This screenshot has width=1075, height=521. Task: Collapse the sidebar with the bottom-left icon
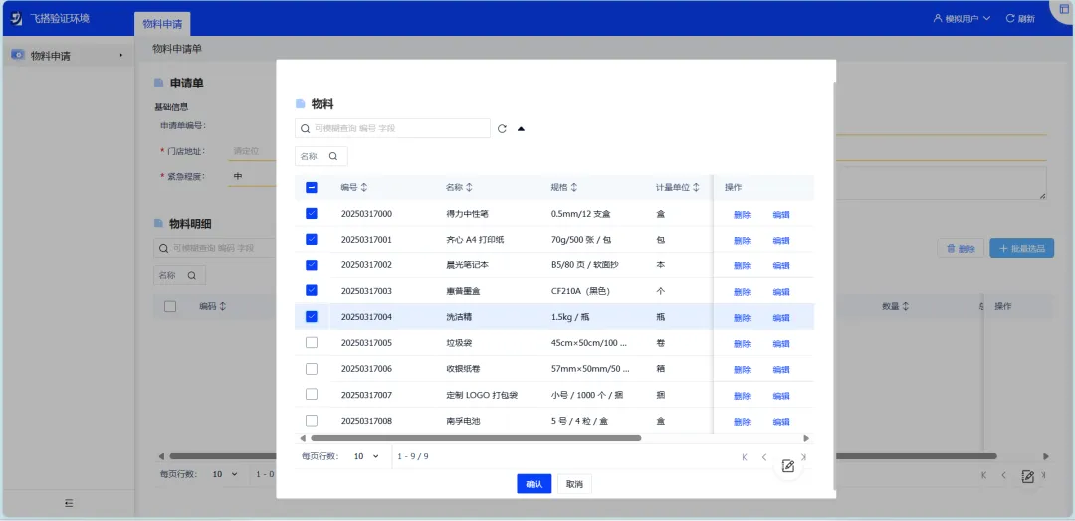click(69, 503)
